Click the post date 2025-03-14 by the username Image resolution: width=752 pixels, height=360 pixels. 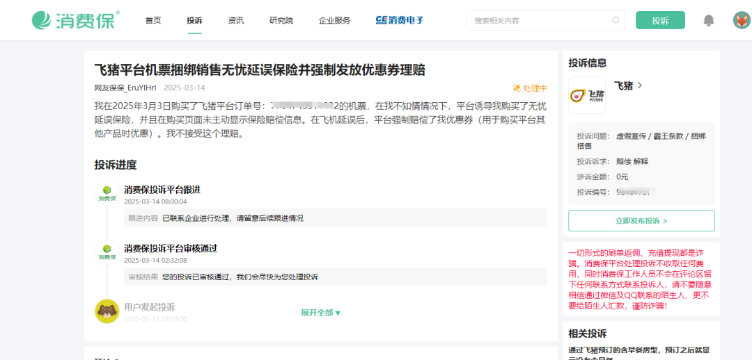pyautogui.click(x=185, y=88)
